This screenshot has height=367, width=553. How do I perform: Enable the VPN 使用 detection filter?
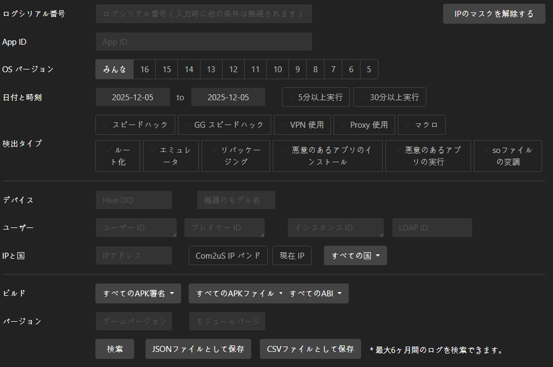point(302,124)
